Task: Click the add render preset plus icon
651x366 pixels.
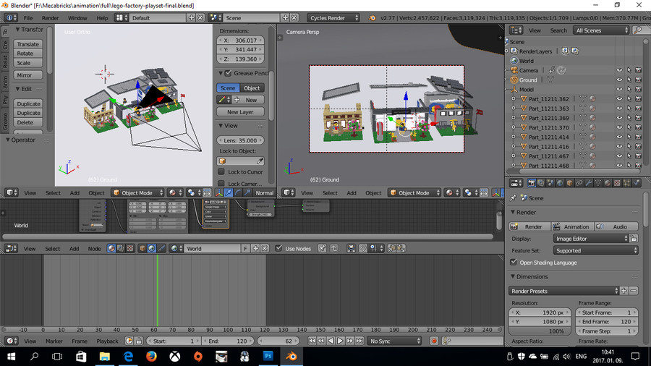Action: point(624,291)
